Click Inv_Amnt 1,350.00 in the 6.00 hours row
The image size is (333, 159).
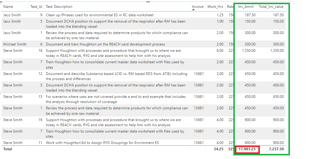point(248,51)
